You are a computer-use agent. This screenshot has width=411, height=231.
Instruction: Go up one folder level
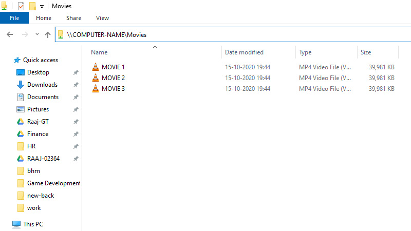click(47, 34)
